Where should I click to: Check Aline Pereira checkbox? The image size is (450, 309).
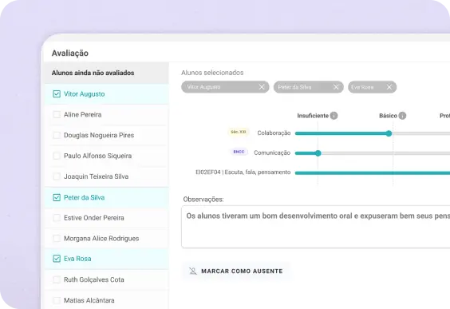tap(57, 115)
